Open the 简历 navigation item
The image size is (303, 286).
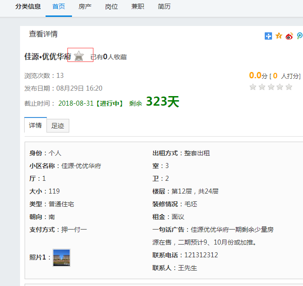click(164, 7)
